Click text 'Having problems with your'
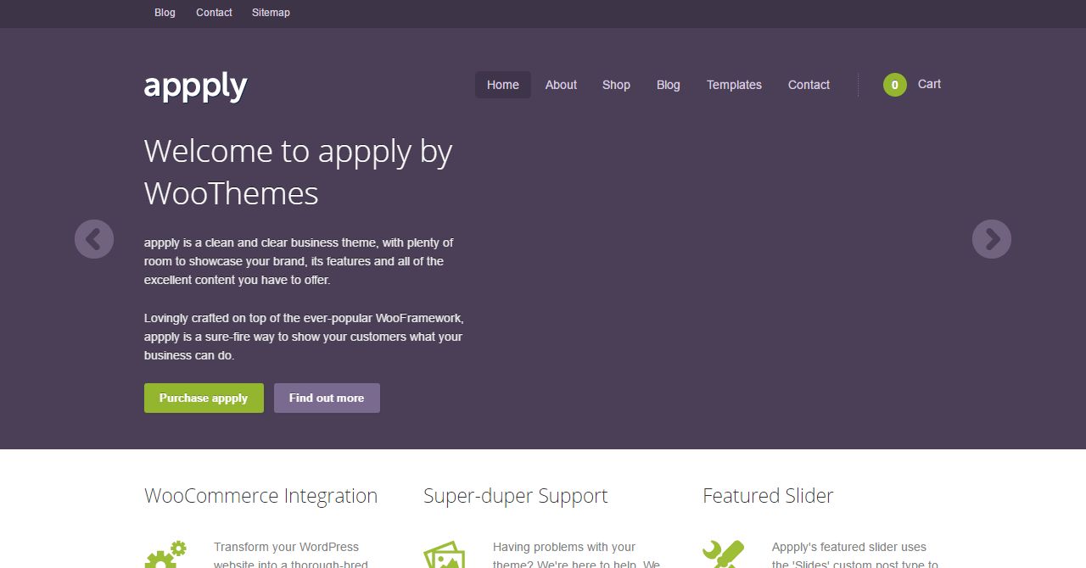 (564, 547)
